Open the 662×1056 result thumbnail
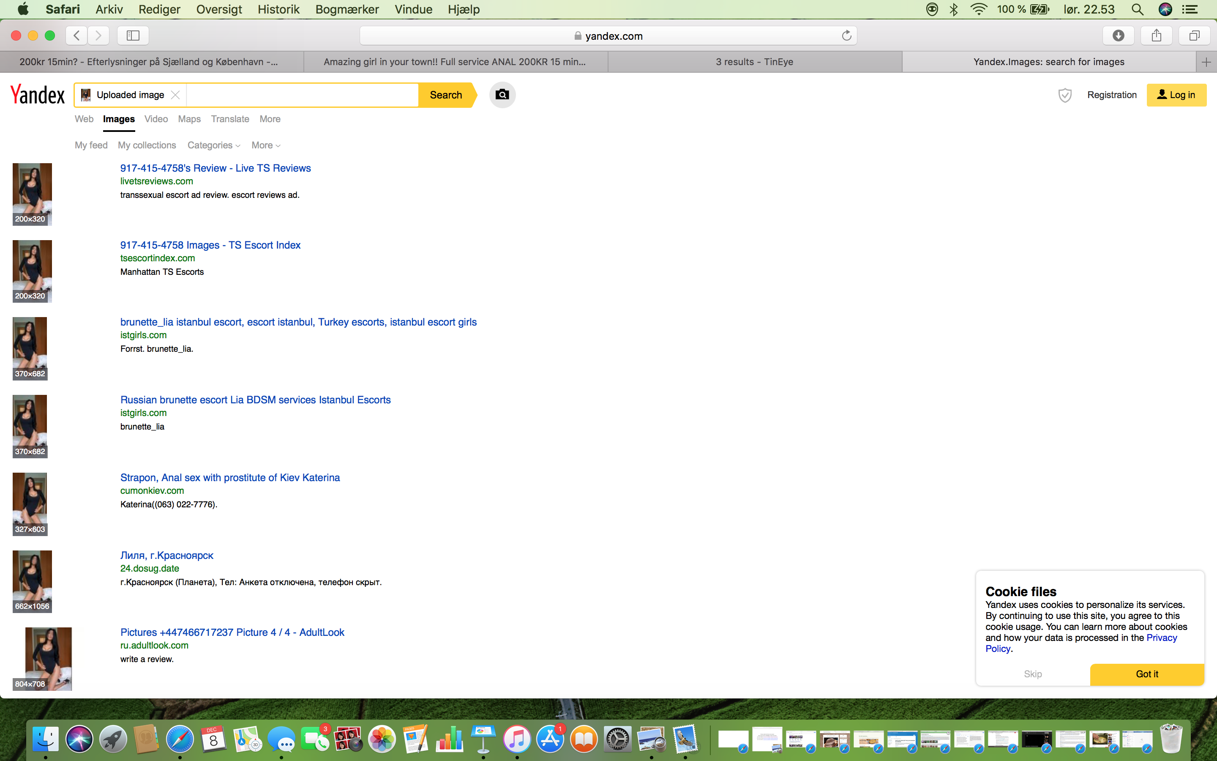Screen dimensions: 1217x761 point(32,581)
